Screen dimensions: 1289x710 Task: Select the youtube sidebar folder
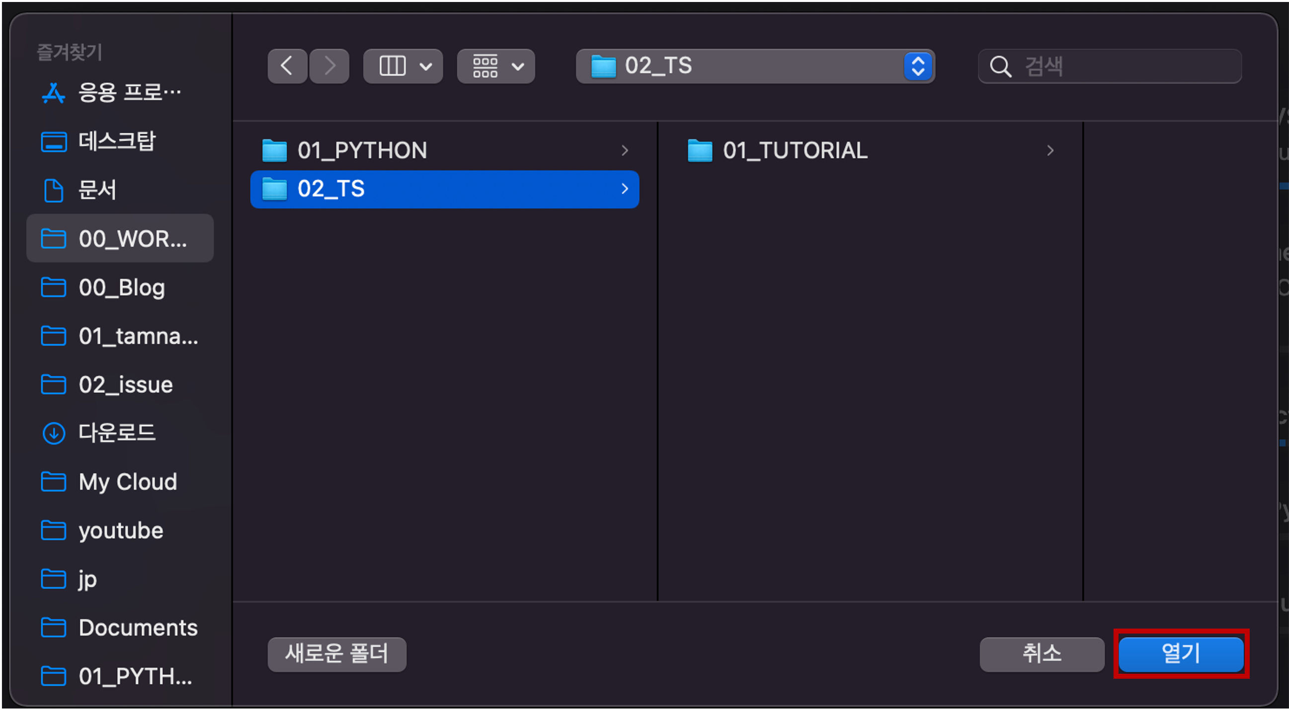(x=121, y=530)
